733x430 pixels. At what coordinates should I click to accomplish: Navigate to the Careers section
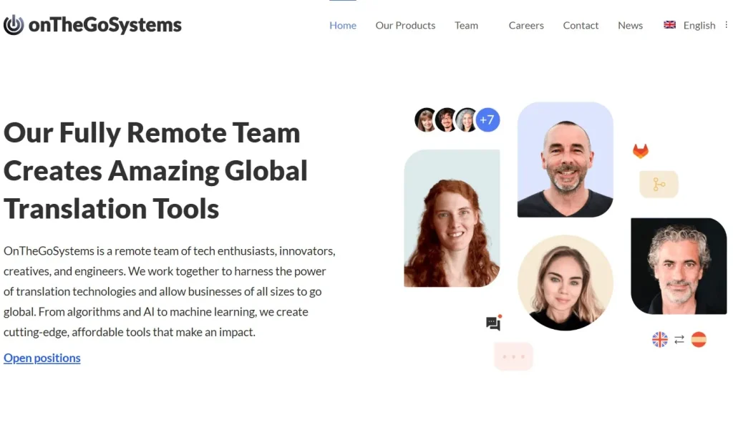pyautogui.click(x=526, y=25)
